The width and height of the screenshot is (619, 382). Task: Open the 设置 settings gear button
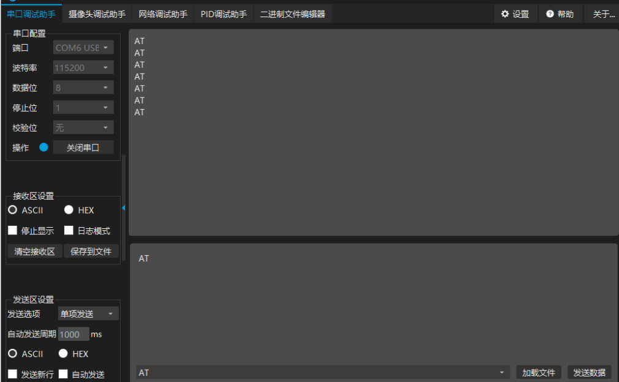(x=515, y=14)
